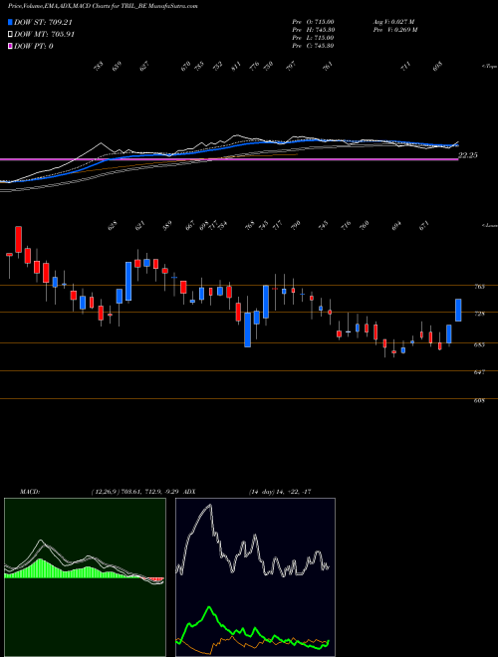Select the 'DOW PT: 0' legend text
The image size is (498, 657).
[34, 46]
